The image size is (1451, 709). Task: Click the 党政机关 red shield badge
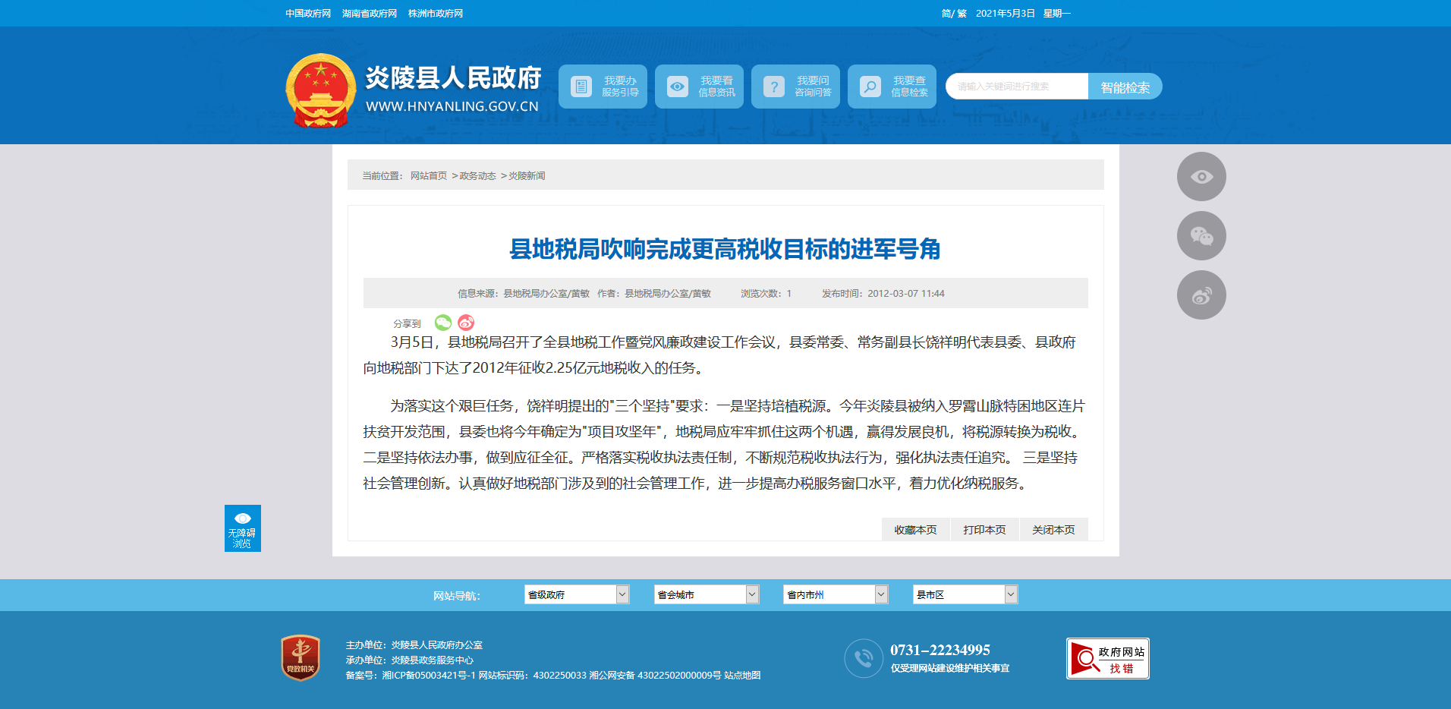pyautogui.click(x=301, y=657)
